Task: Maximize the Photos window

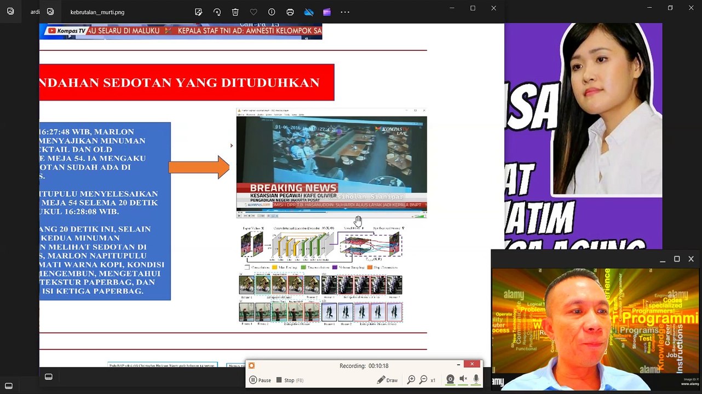Action: pos(473,8)
